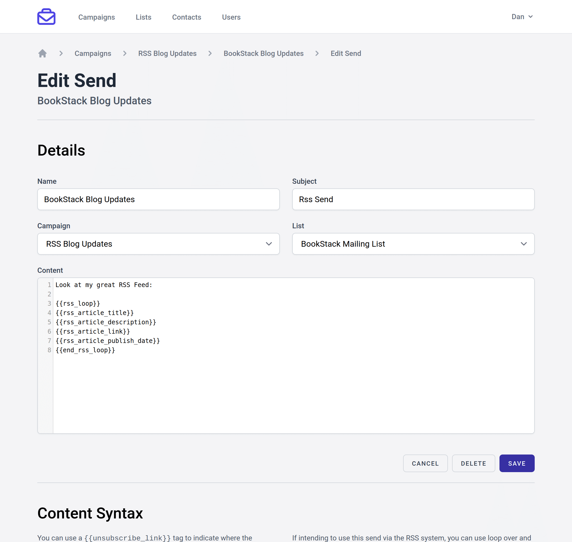Screen dimensions: 572x542
Task: Open RSS Blog Updates breadcrumb link
Action: click(167, 53)
